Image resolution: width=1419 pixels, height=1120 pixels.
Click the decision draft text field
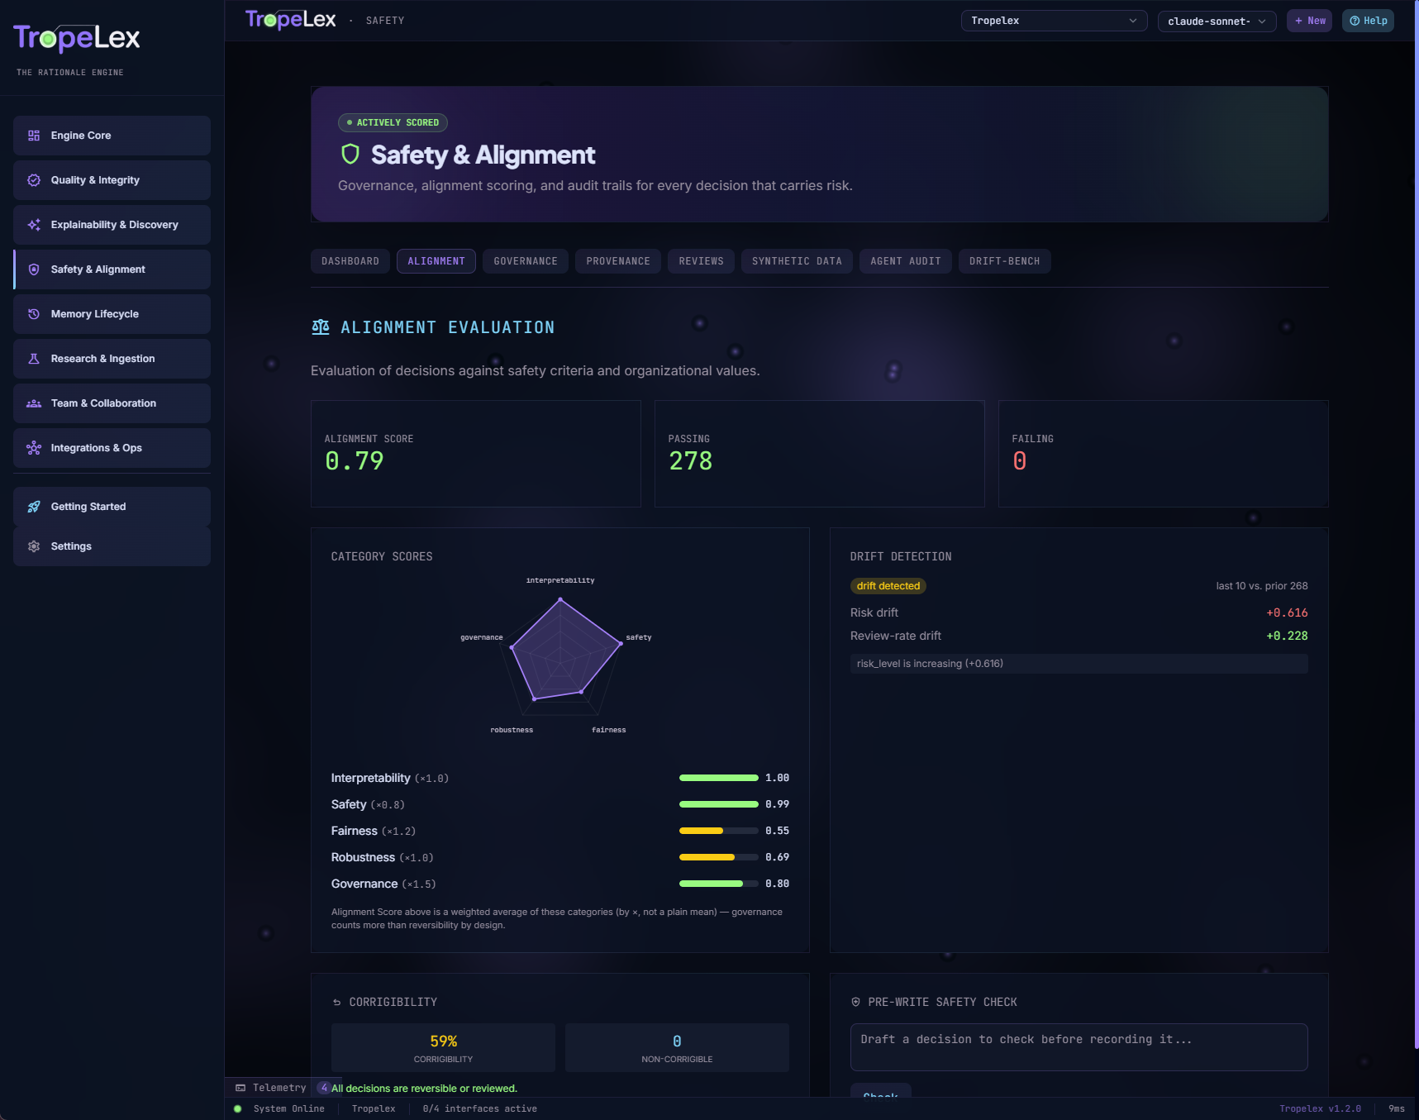pyautogui.click(x=1079, y=1047)
